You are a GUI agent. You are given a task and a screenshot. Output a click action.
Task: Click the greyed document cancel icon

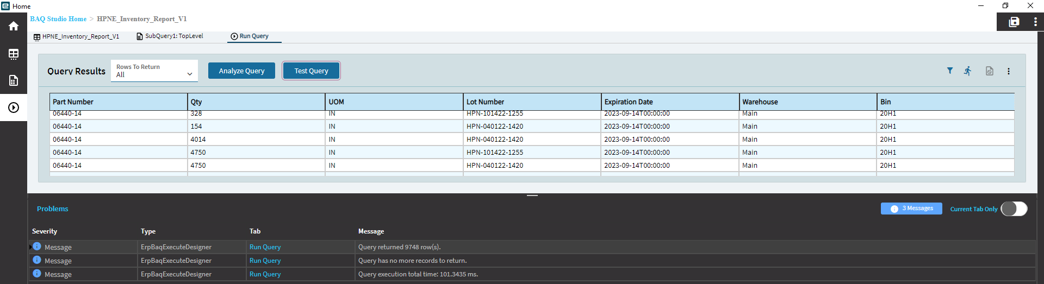tap(990, 71)
